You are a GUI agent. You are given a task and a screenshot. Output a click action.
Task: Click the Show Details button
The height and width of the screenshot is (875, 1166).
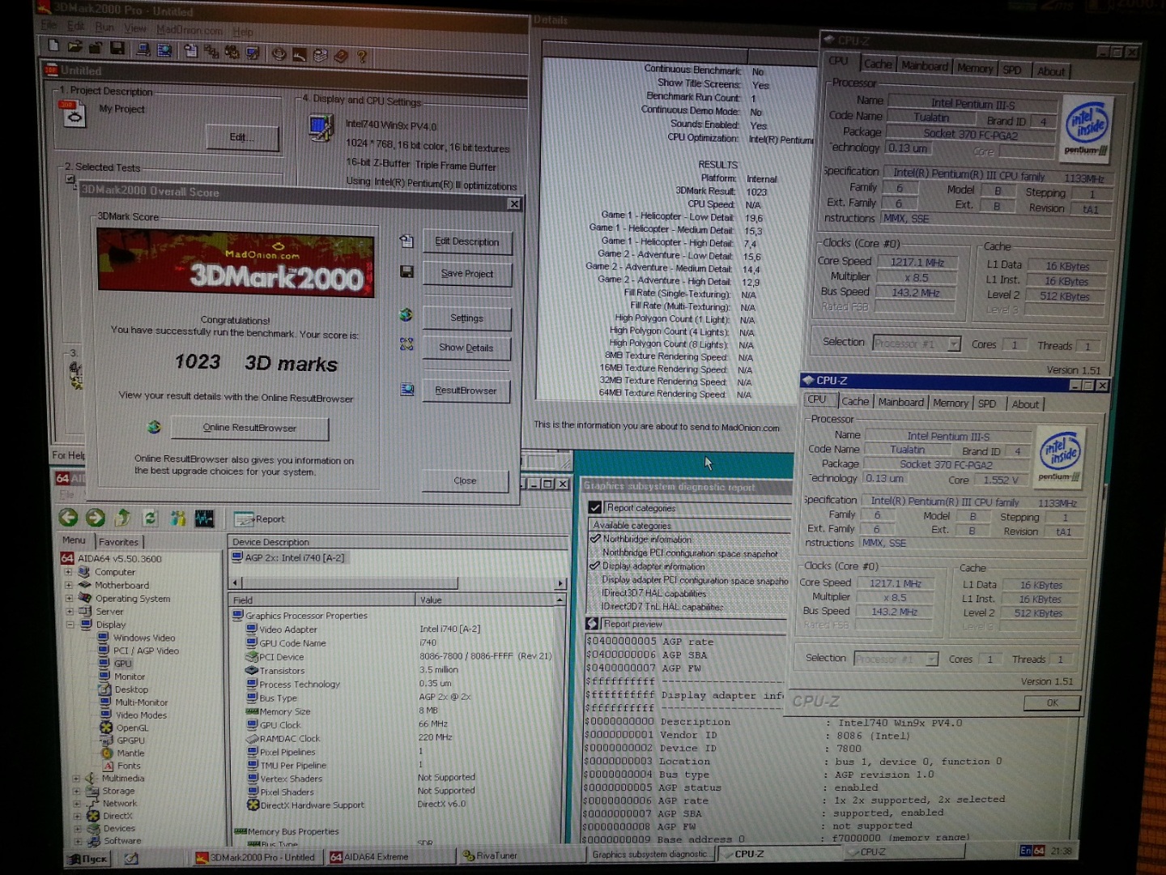(466, 348)
